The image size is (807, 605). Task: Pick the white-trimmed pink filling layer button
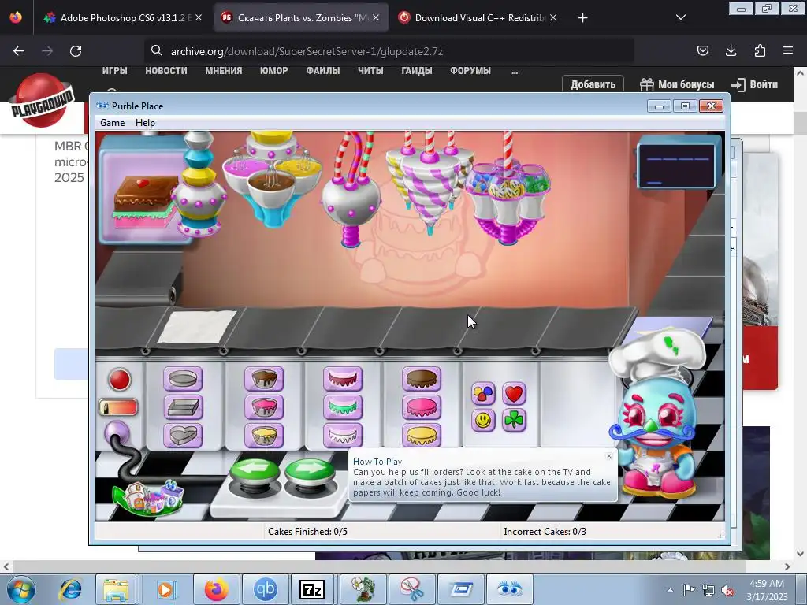[x=343, y=435]
